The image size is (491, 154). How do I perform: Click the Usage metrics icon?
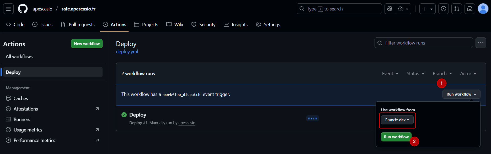tap(8, 130)
